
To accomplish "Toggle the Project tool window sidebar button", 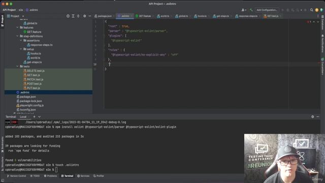I will click(2, 20).
